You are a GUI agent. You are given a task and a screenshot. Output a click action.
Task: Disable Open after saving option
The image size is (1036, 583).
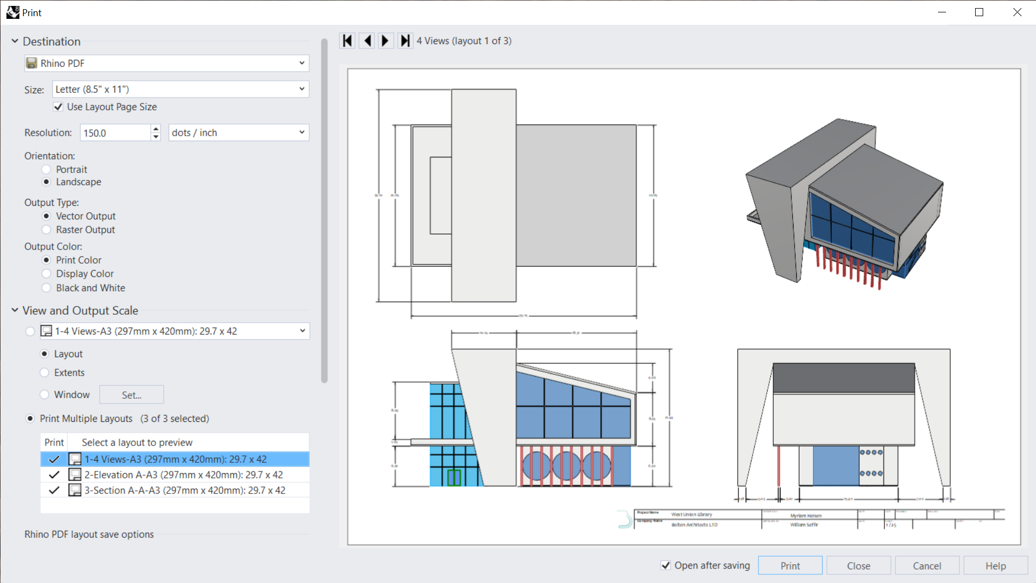(x=666, y=565)
